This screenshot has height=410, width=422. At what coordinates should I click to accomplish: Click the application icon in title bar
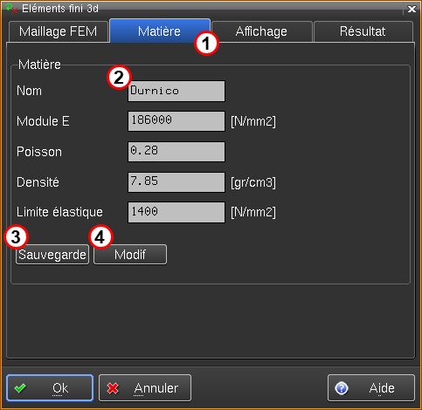point(10,8)
